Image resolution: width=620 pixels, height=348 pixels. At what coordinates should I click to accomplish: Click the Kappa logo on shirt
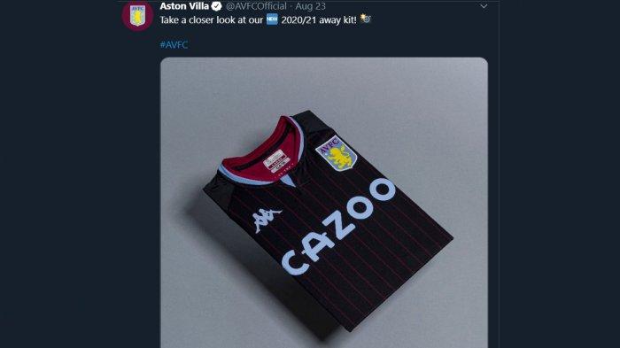point(266,220)
